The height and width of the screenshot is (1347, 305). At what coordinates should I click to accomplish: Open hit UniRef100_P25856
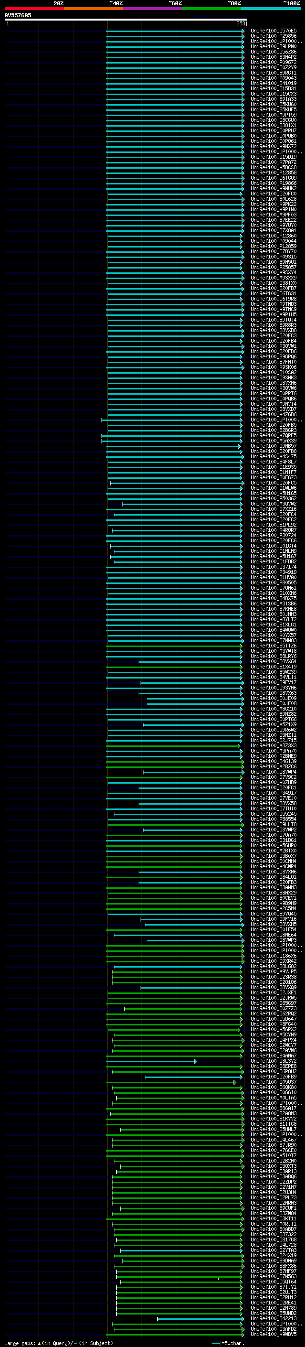274,36
